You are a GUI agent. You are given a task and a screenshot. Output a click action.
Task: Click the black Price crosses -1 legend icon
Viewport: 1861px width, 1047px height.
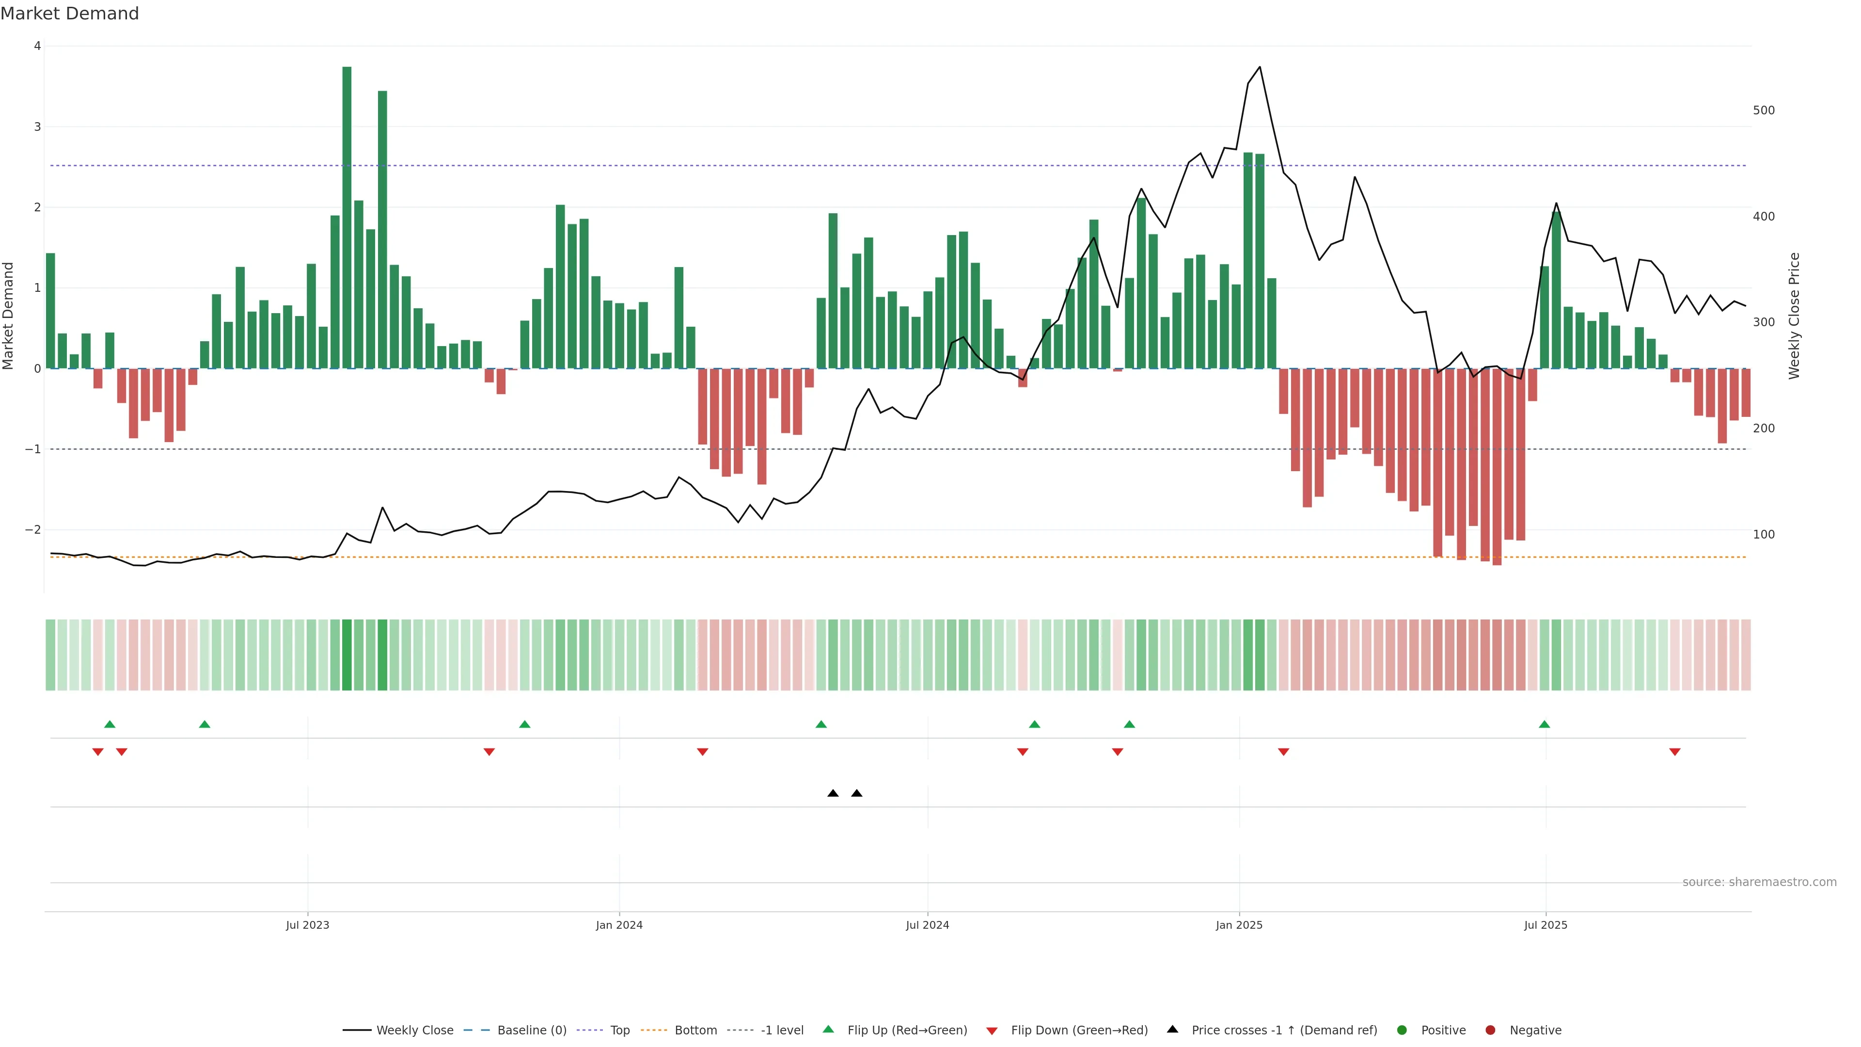pos(1172,1030)
